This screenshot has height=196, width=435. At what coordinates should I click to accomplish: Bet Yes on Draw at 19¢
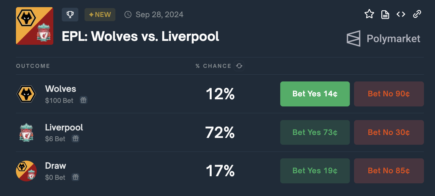[x=315, y=171]
